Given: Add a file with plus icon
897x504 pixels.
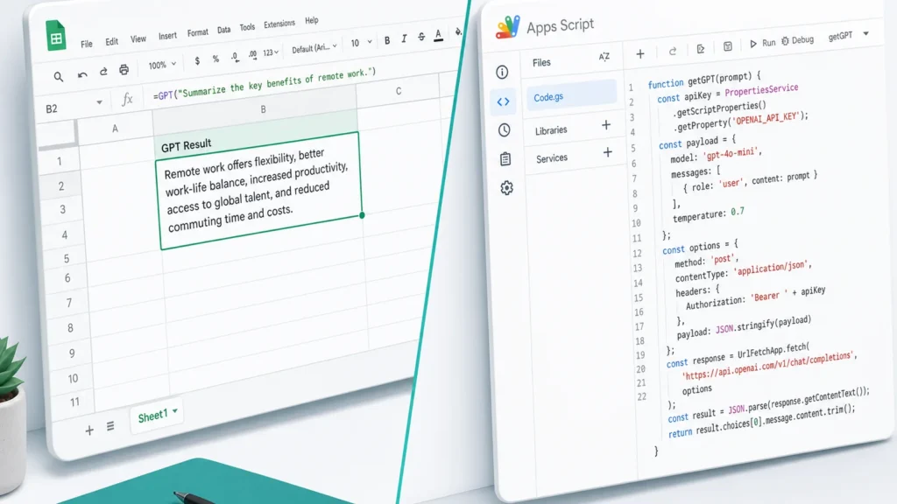Looking at the screenshot, I should click(x=640, y=53).
